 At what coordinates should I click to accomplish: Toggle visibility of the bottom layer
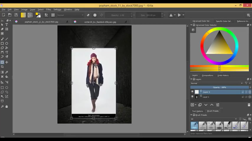pyautogui.click(x=192, y=97)
